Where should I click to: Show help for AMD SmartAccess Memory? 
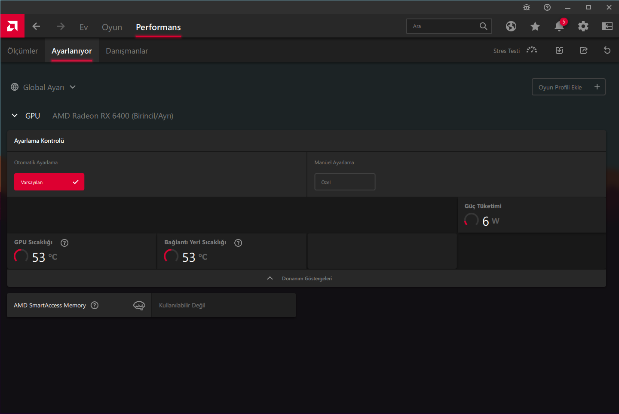pyautogui.click(x=95, y=305)
